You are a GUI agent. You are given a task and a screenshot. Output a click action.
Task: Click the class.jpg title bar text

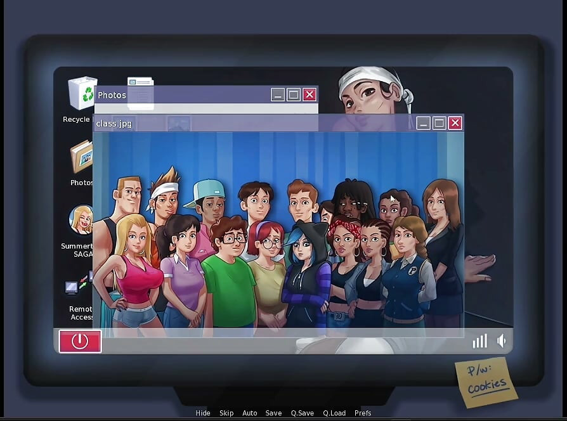(114, 124)
